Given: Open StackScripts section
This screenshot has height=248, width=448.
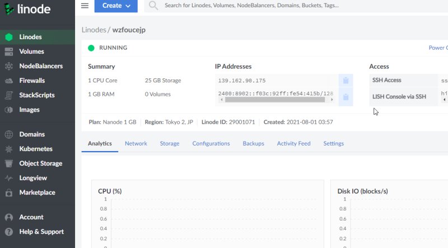Looking at the screenshot, I should (x=38, y=95).
